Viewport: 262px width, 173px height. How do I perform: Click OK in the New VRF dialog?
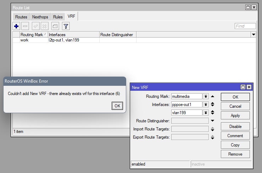[235, 97]
